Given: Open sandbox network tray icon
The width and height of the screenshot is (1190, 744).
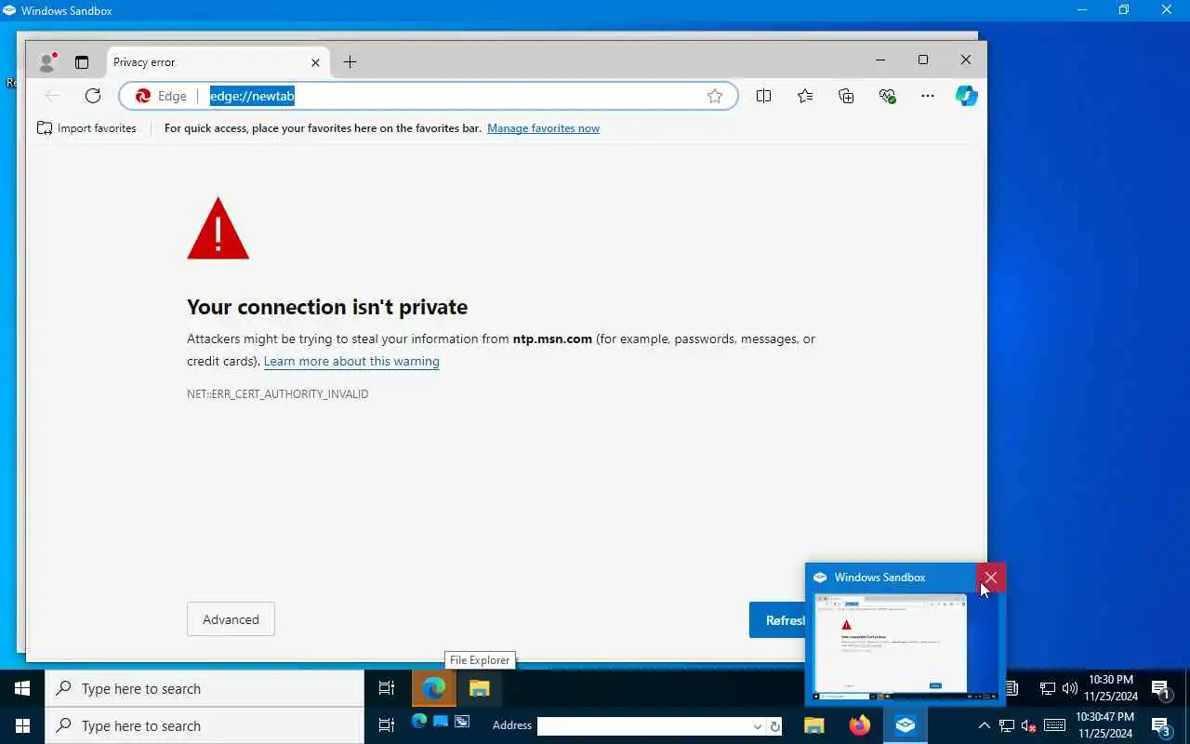Looking at the screenshot, I should click(x=1047, y=688).
